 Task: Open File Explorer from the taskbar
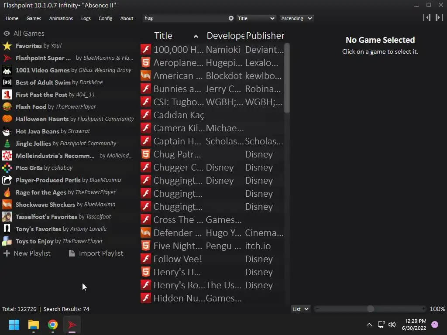33,325
